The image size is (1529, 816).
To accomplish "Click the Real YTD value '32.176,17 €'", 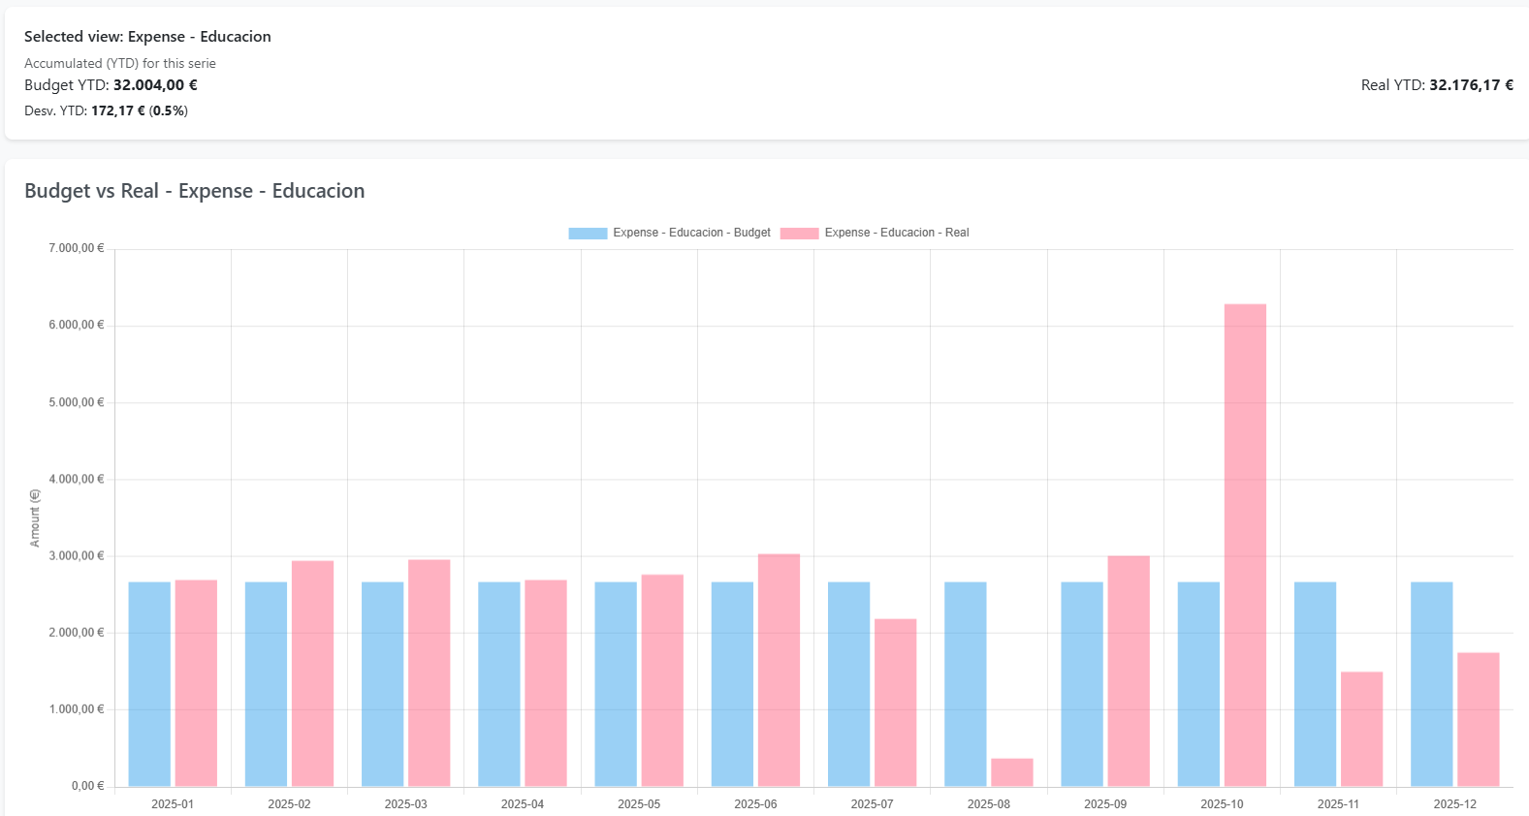I will [1471, 85].
